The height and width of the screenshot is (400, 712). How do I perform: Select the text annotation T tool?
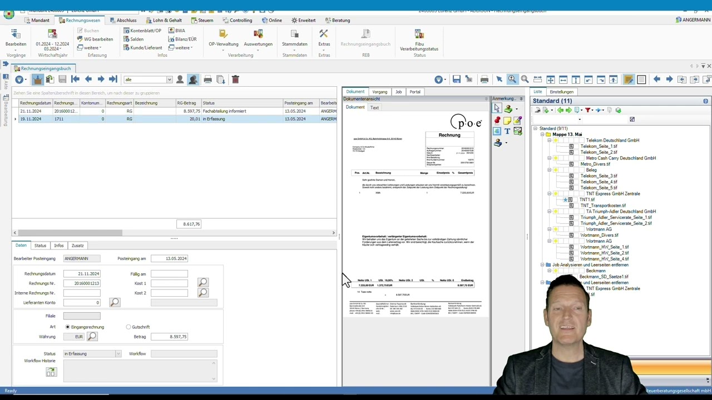pyautogui.click(x=507, y=131)
